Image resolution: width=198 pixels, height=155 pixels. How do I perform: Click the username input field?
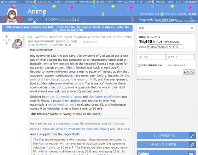pos(152,57)
